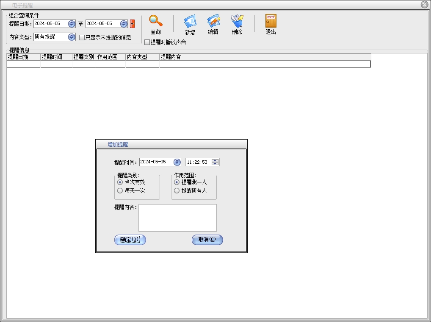Click the 提醒内容 text area
This screenshot has width=431, height=322.
tap(177, 218)
